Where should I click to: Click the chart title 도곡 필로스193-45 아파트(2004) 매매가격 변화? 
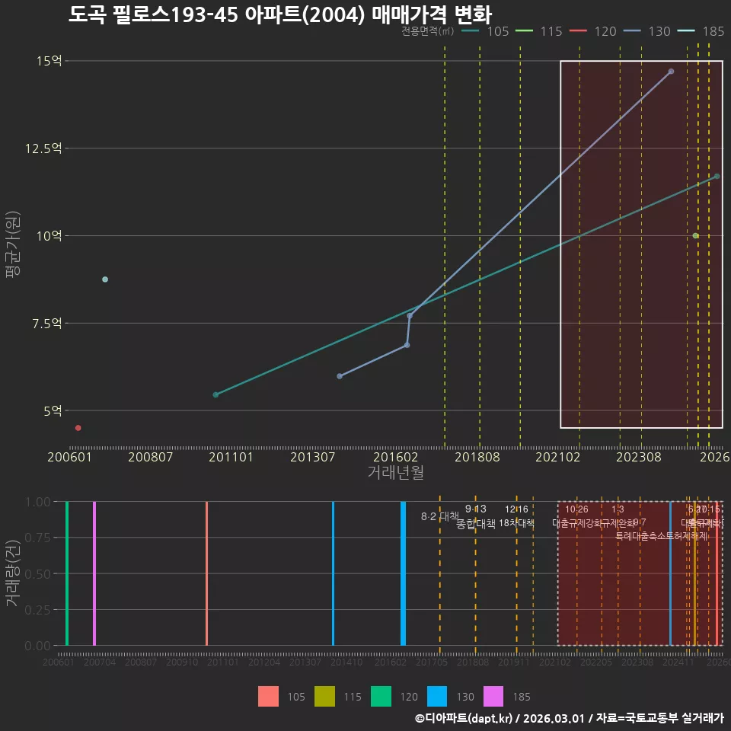coord(279,15)
